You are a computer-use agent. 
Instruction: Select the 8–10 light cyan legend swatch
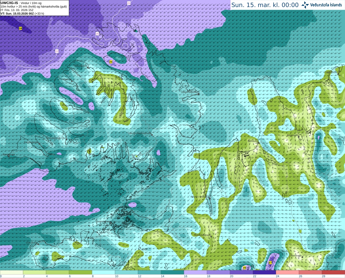pyautogui.click(x=103, y=272)
